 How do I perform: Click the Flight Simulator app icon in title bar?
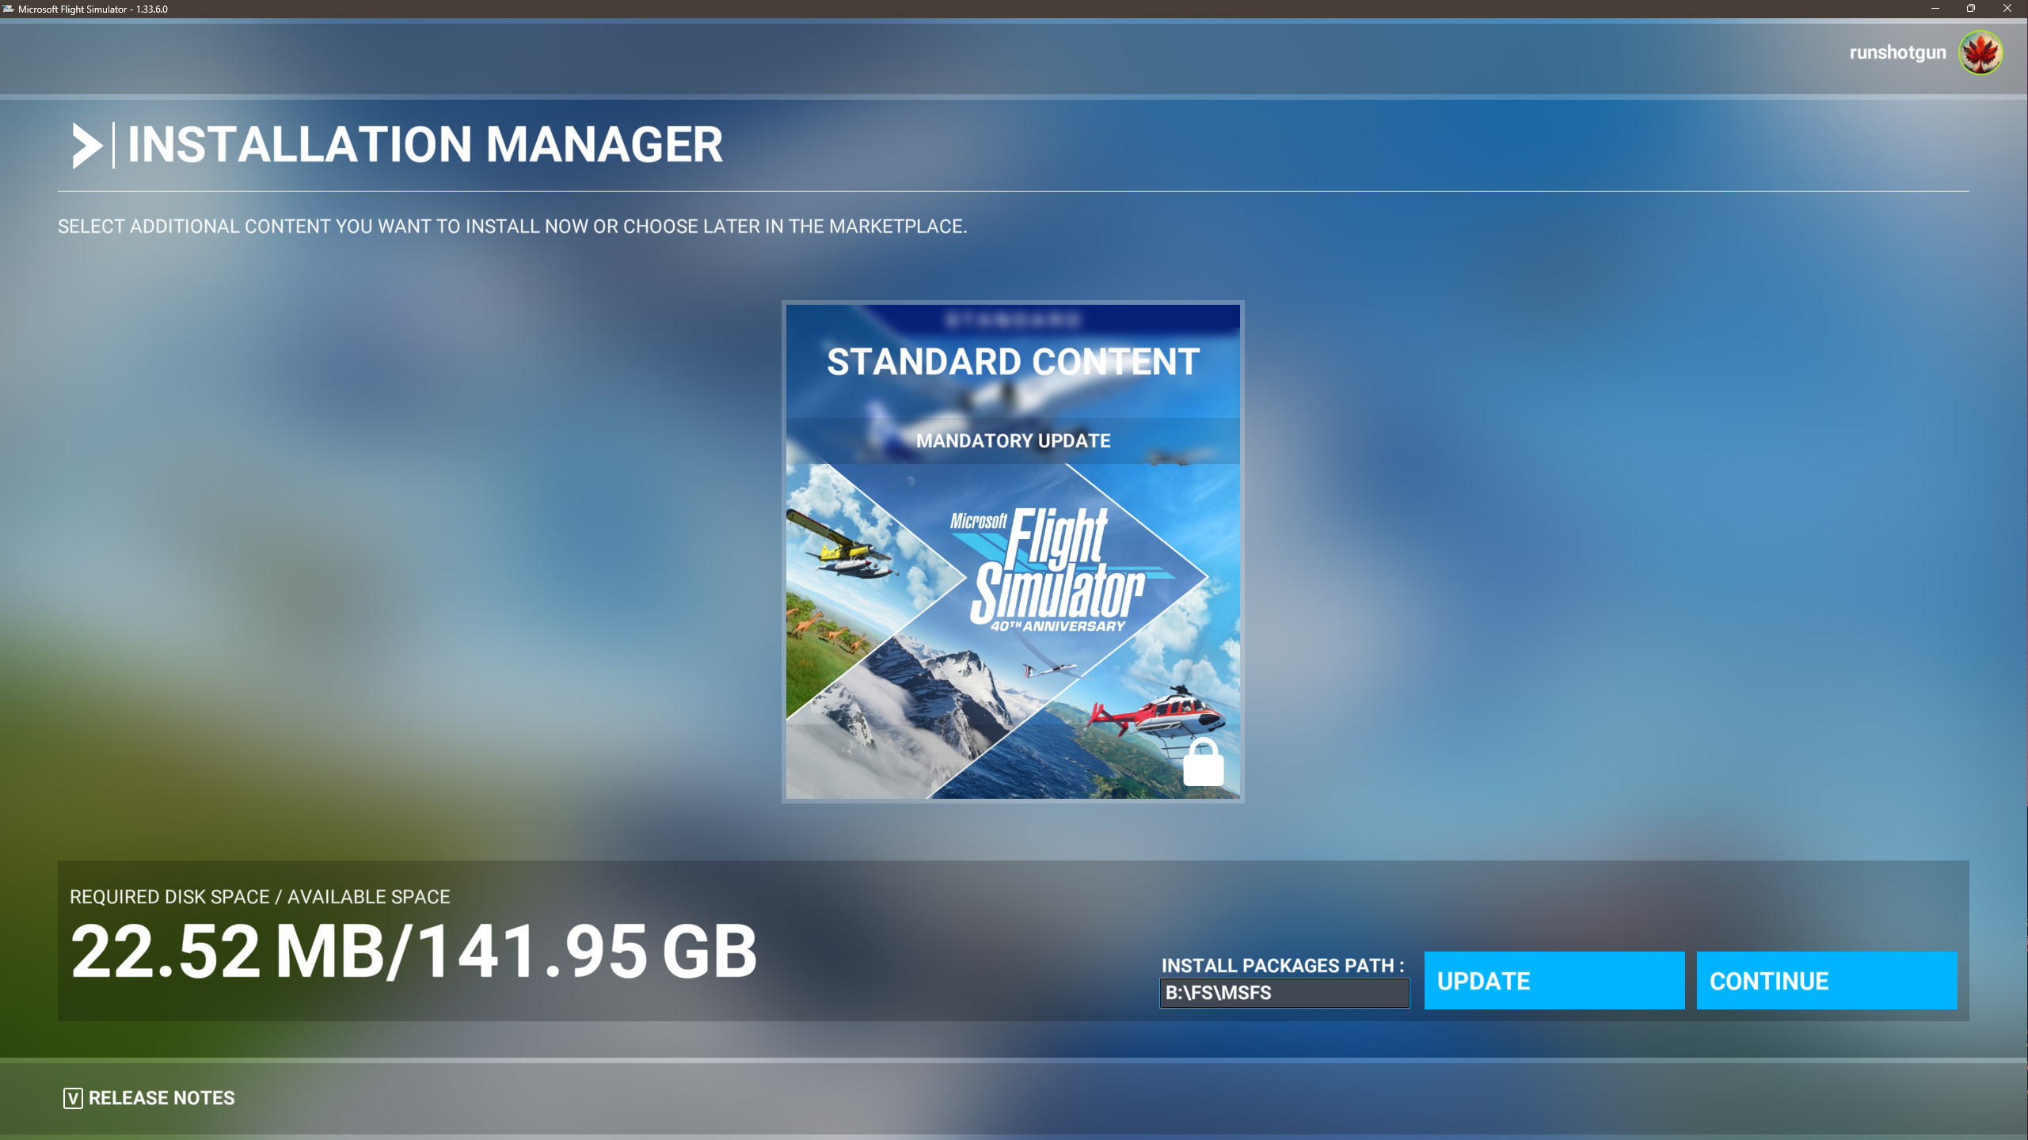click(8, 9)
